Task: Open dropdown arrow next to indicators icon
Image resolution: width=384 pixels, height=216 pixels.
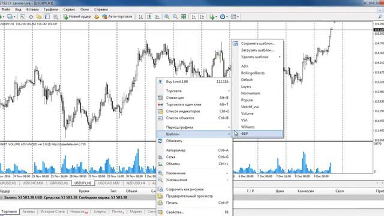Action: (216, 17)
